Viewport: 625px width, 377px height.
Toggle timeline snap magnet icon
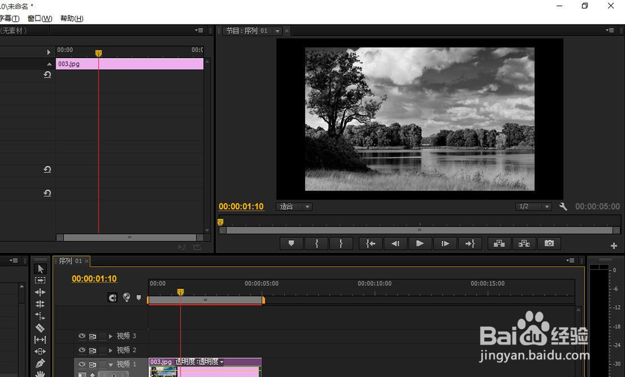coord(112,297)
